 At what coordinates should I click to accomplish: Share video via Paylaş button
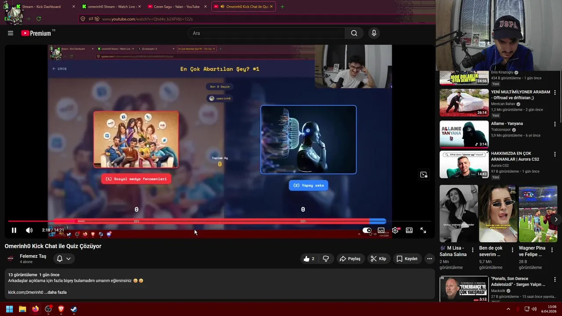pos(350,259)
